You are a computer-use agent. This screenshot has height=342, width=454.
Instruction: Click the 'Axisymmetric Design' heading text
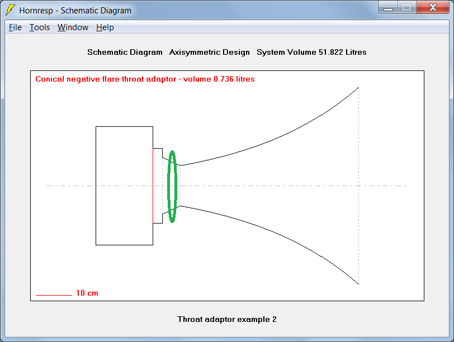(x=209, y=52)
